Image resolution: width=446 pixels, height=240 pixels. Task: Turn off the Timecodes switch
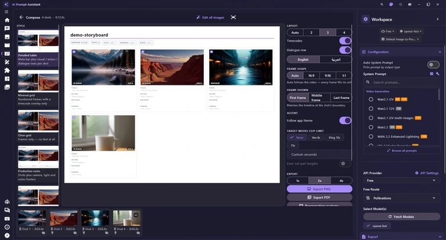346,41
